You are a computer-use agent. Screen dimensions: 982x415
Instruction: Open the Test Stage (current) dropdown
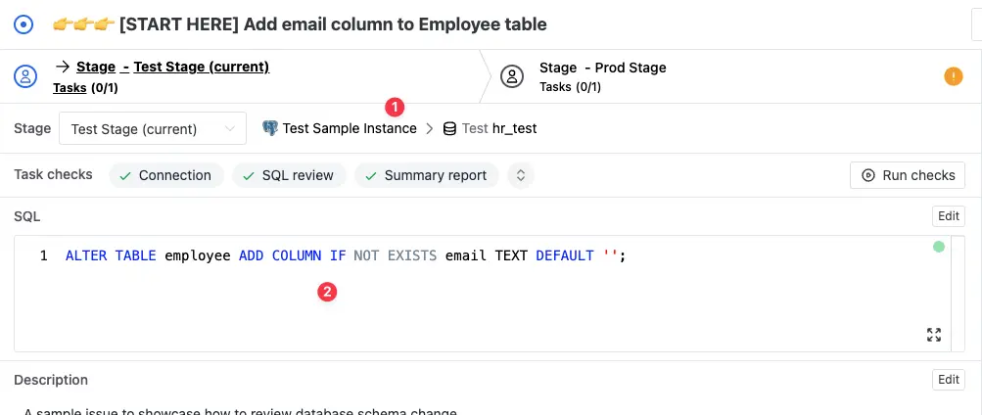153,128
